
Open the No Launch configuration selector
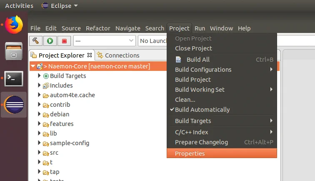152,41
